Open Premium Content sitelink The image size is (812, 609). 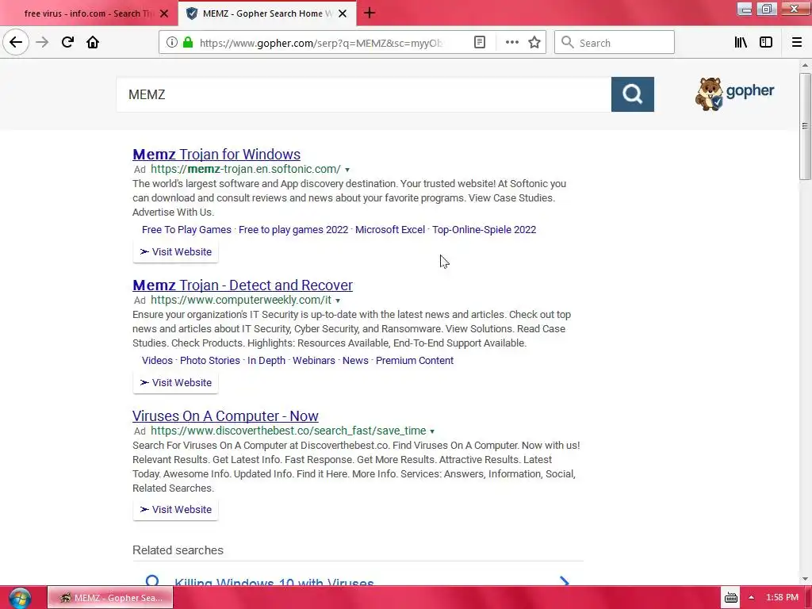[415, 361]
